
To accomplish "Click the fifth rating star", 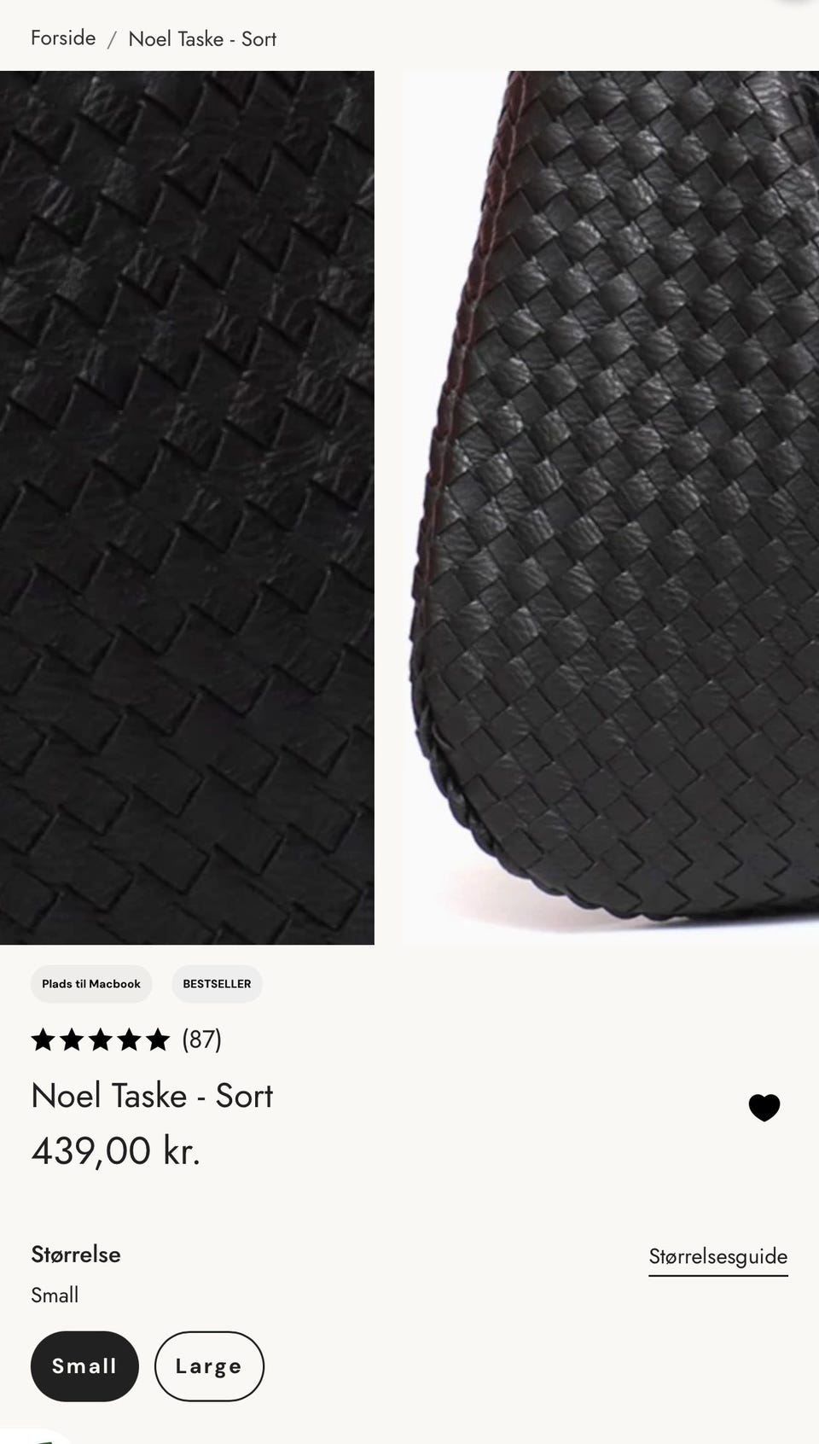I will pyautogui.click(x=158, y=1039).
